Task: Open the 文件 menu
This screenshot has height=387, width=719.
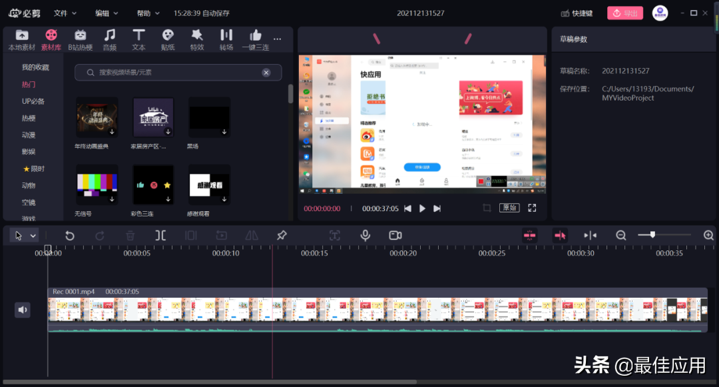Action: pyautogui.click(x=65, y=13)
